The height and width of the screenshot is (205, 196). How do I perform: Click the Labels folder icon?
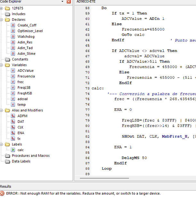pyautogui.click(x=7, y=144)
